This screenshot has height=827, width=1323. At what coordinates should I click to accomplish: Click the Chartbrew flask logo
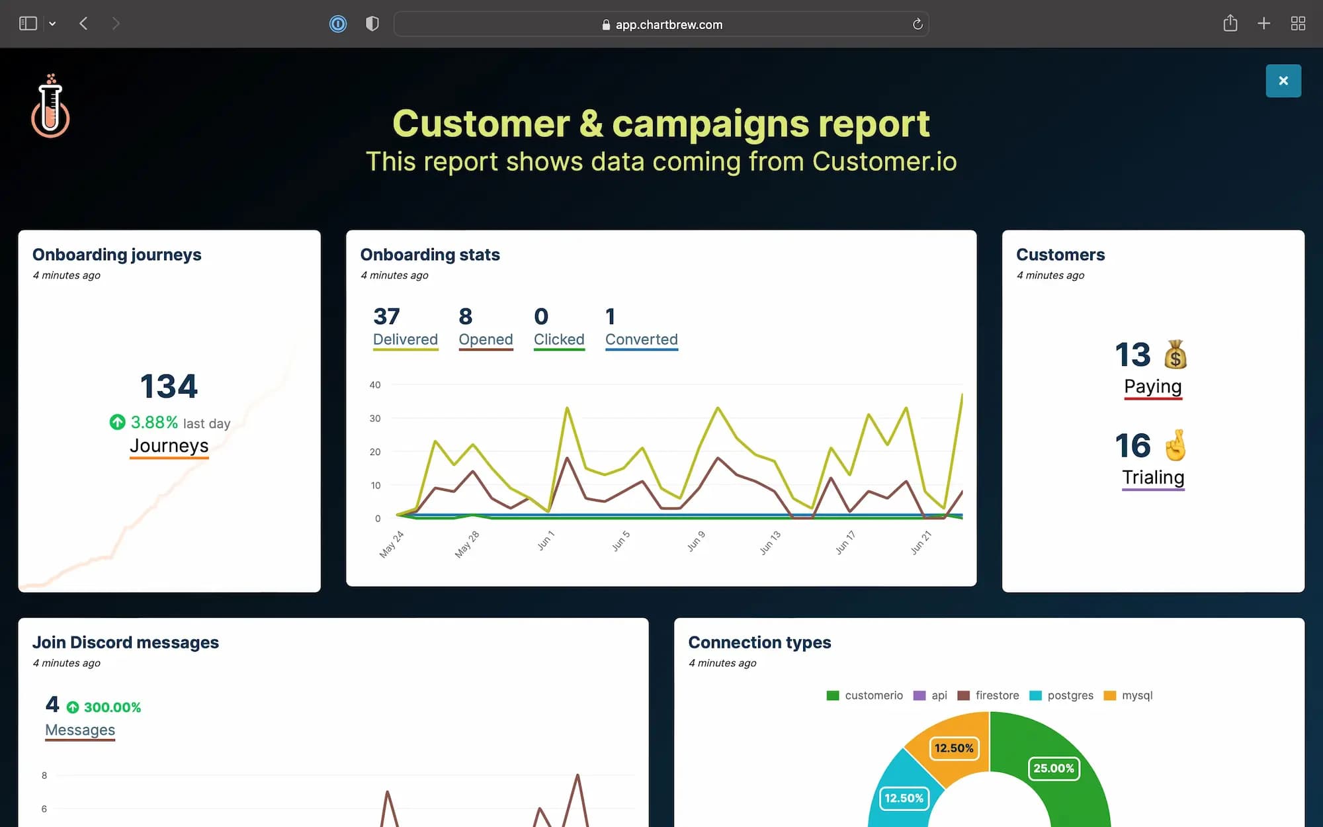coord(50,106)
